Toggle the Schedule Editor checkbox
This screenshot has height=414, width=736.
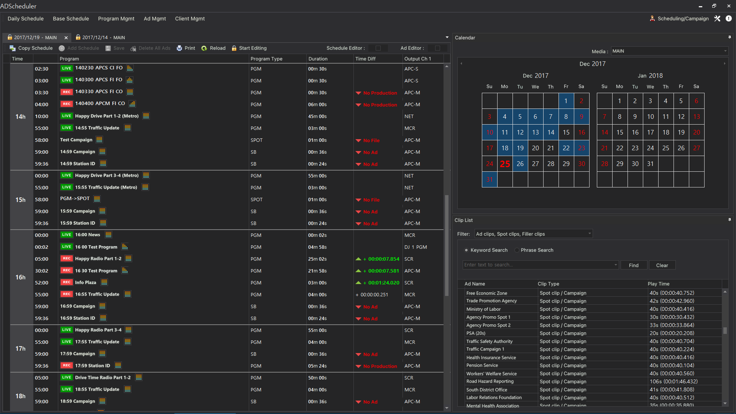pos(378,48)
